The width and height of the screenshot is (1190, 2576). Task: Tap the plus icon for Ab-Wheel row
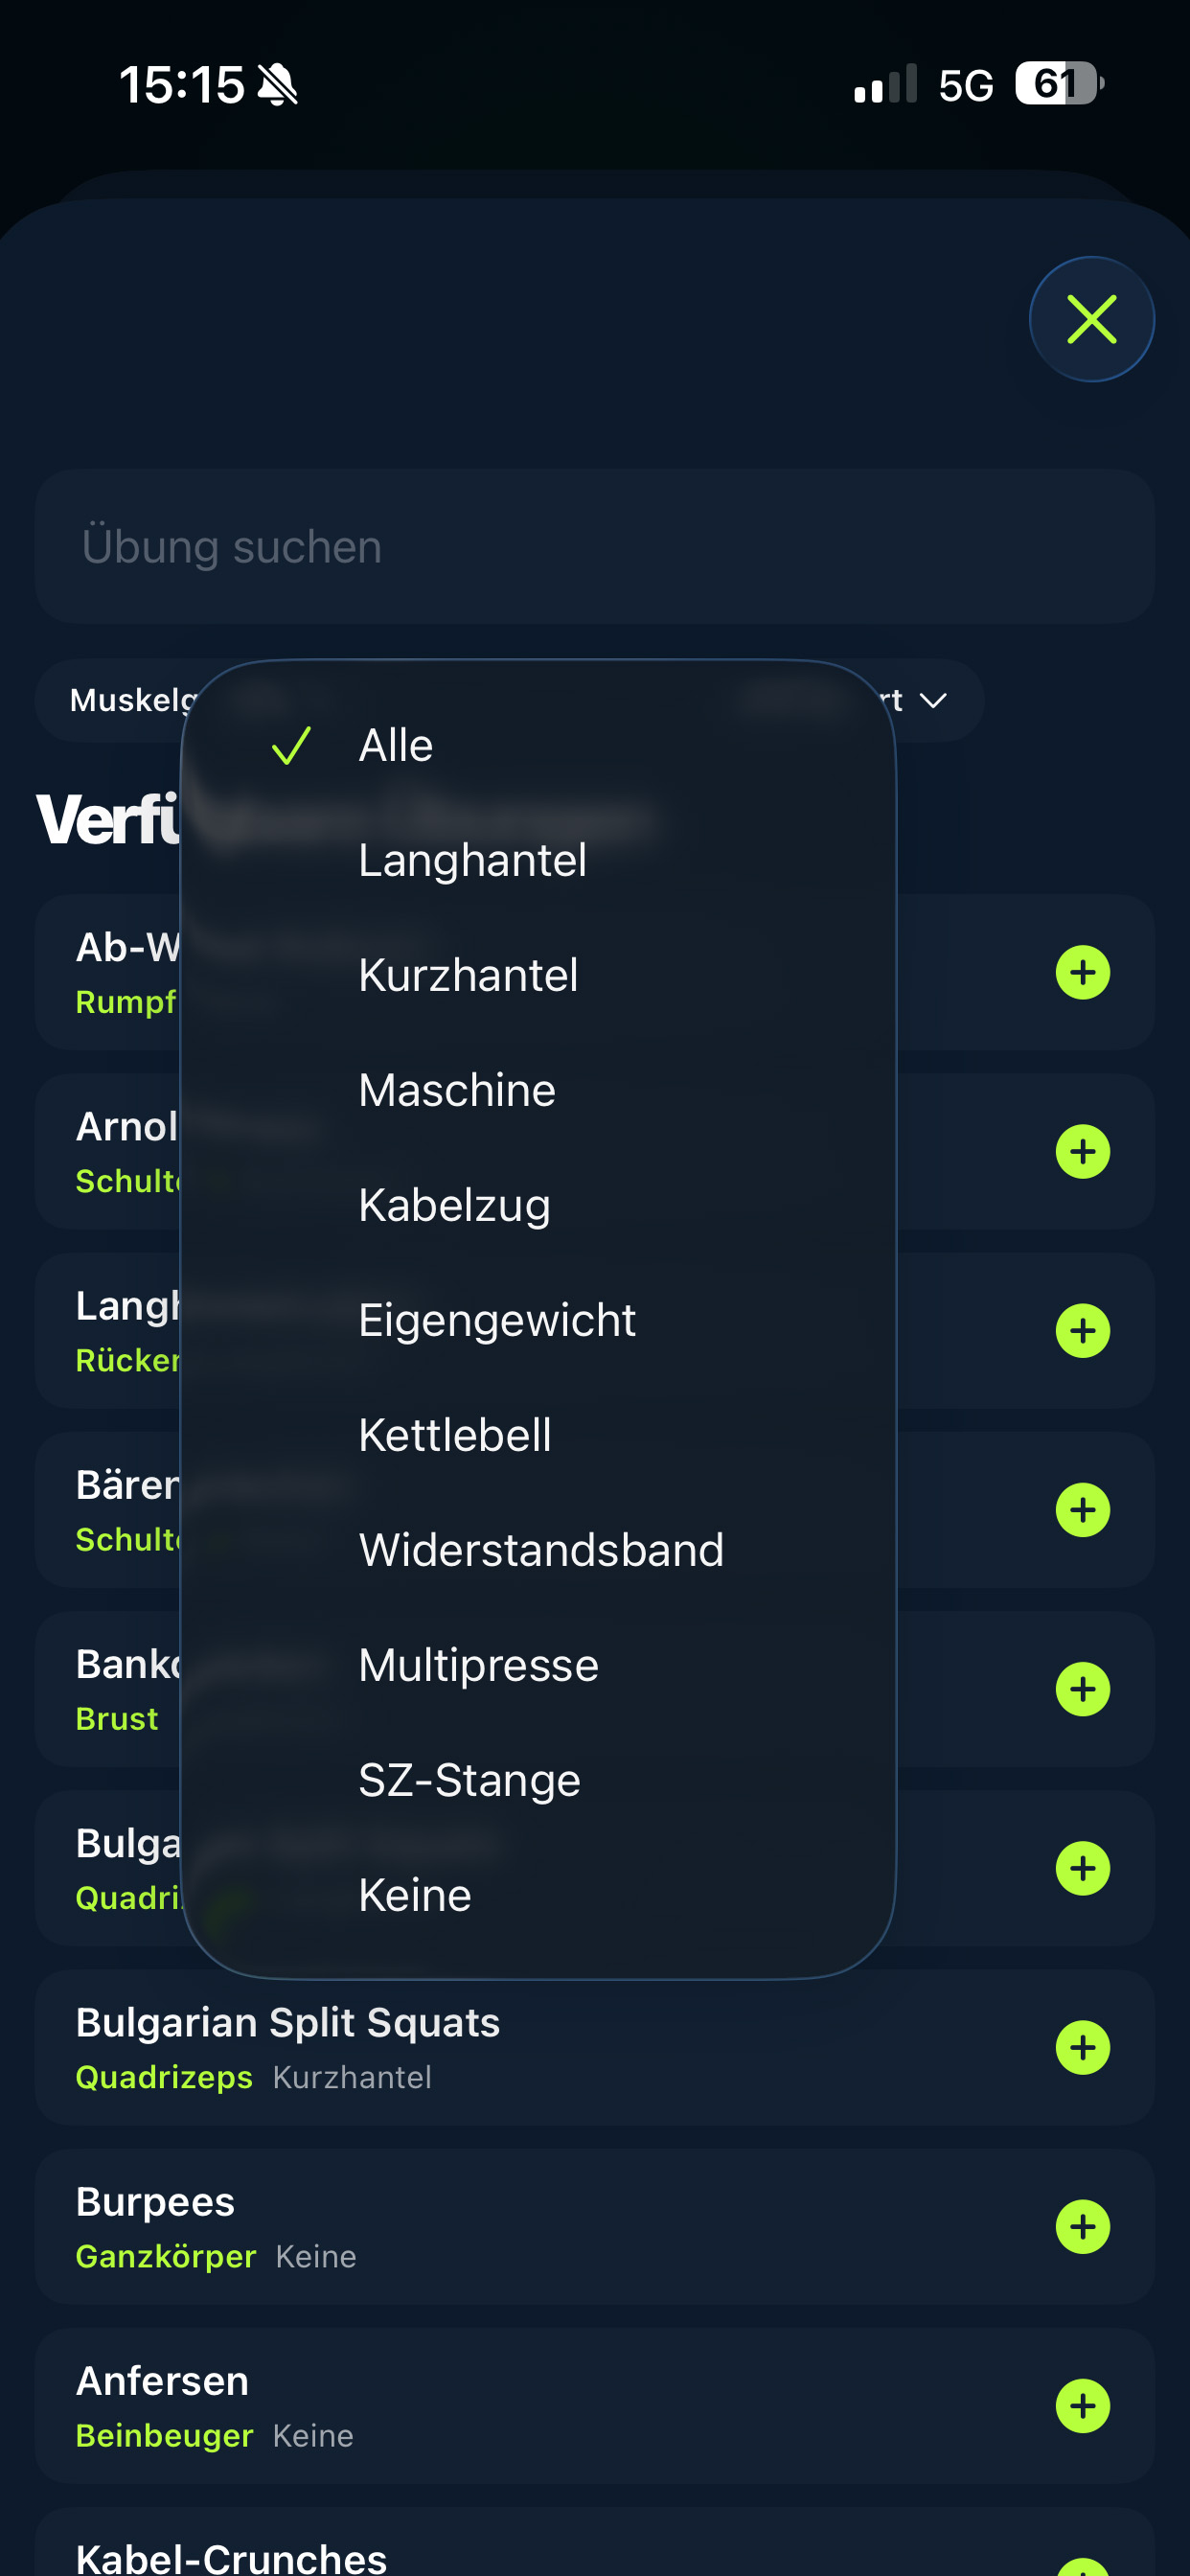coord(1082,972)
